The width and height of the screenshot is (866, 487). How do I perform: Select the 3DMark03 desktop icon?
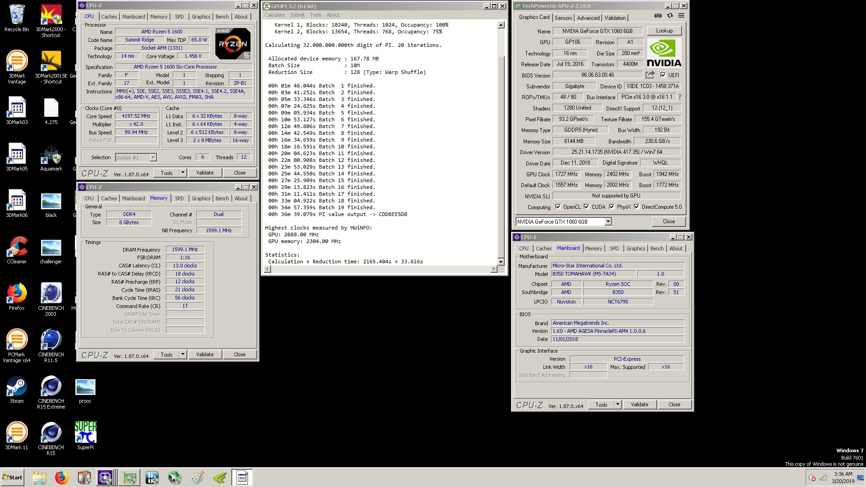coord(17,111)
